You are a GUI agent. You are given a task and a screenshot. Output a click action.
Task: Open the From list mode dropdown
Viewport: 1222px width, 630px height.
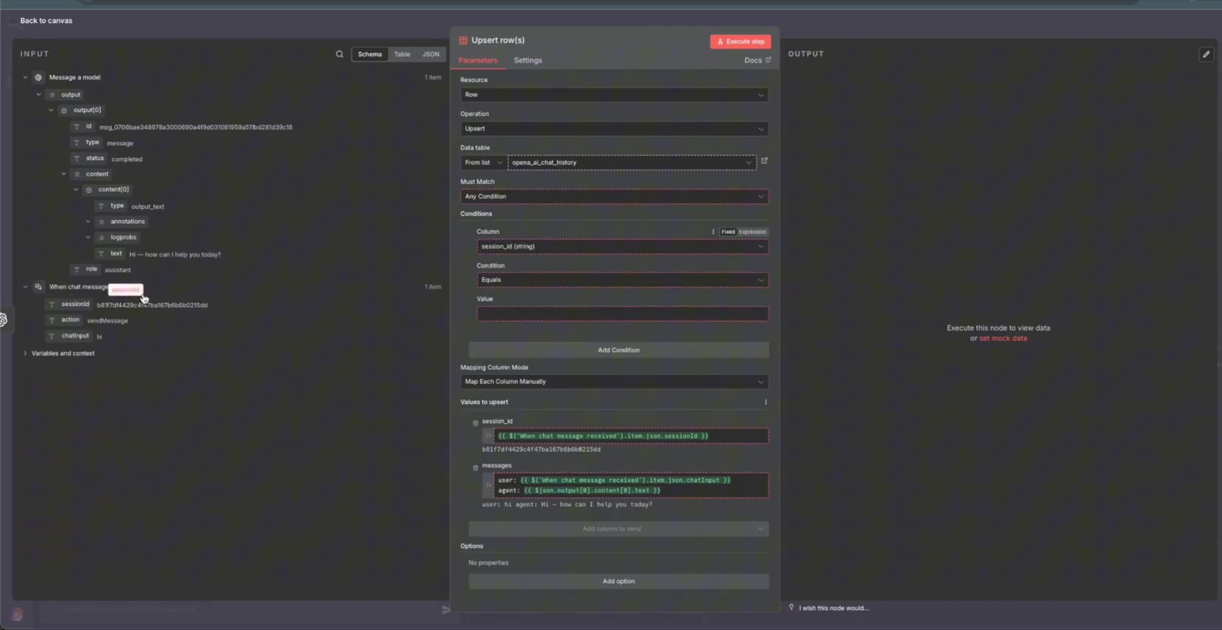(483, 163)
